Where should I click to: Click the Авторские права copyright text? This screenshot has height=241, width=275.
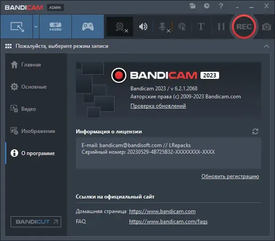pos(185,97)
